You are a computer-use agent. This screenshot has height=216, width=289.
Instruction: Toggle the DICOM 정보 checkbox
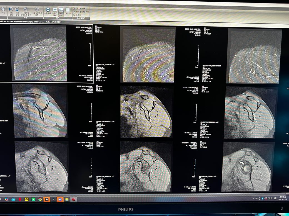pos(74,9)
